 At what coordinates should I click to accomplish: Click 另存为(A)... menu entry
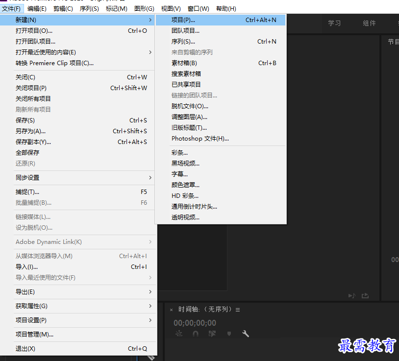(x=77, y=131)
